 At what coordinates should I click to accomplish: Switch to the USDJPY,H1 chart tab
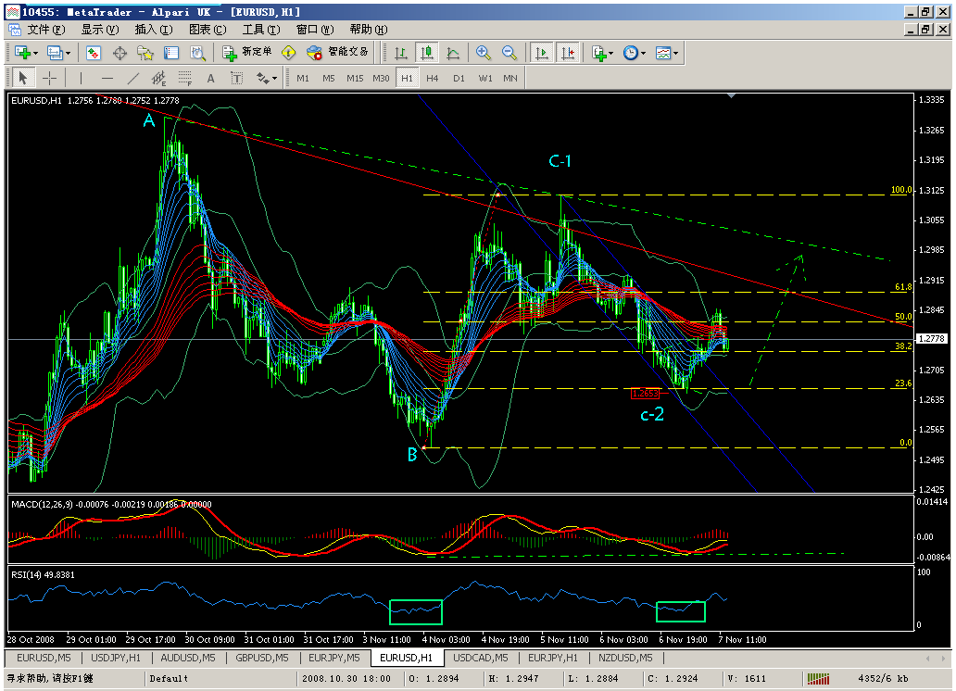coord(116,658)
